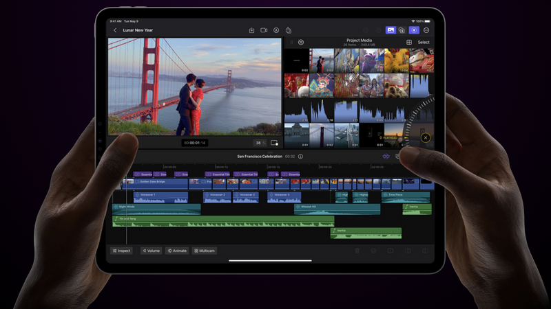Image resolution: width=551 pixels, height=309 pixels.
Task: Tap the viewer video preview
Action: [x=195, y=87]
